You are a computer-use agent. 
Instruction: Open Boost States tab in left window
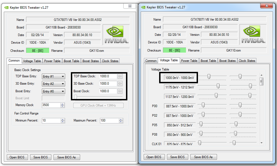(x=91, y=61)
